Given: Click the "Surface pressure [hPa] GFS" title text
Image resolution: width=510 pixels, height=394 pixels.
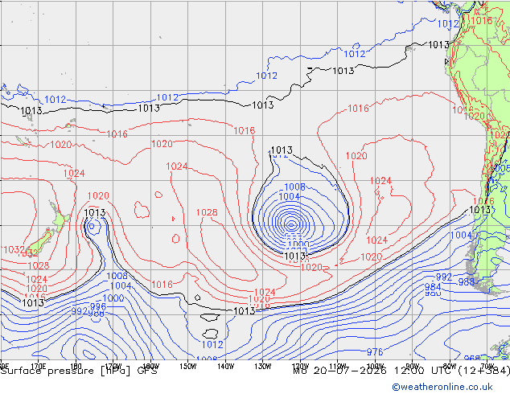Looking at the screenshot, I should coord(79,371).
